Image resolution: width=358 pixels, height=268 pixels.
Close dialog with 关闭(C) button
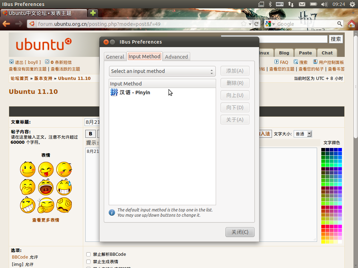(x=240, y=232)
